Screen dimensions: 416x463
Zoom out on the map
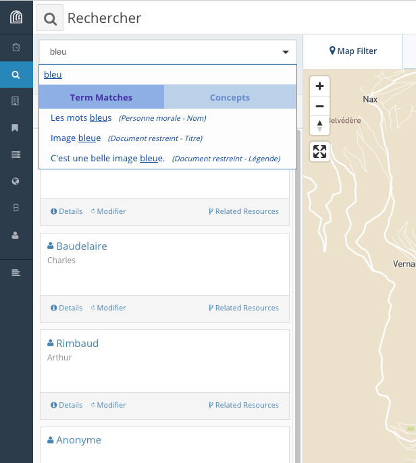point(319,107)
